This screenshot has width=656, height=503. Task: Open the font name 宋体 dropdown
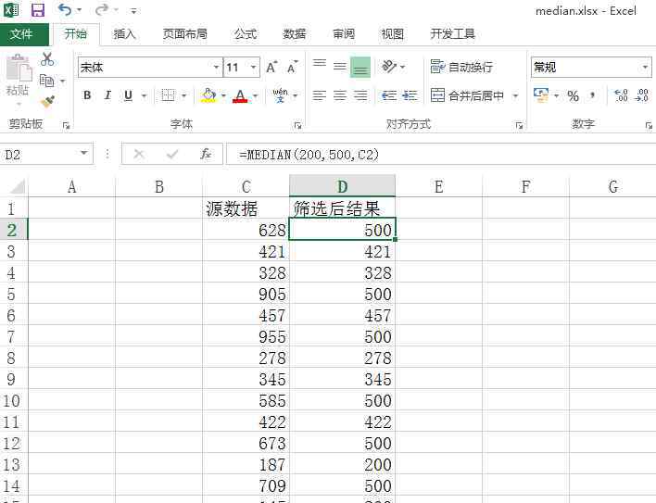point(216,68)
